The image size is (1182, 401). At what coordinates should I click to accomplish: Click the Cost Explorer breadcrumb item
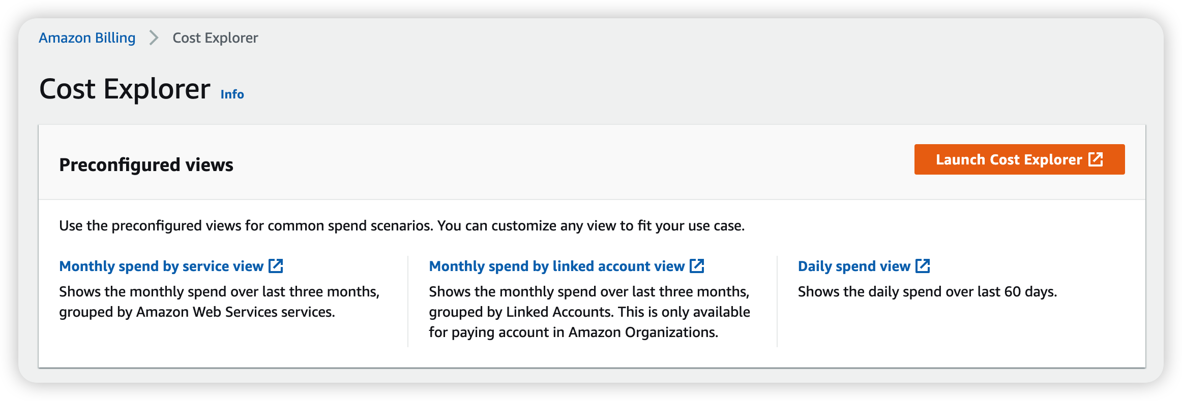point(215,38)
